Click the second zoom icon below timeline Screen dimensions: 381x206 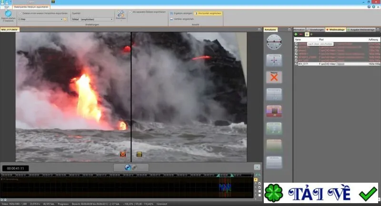[5, 200]
